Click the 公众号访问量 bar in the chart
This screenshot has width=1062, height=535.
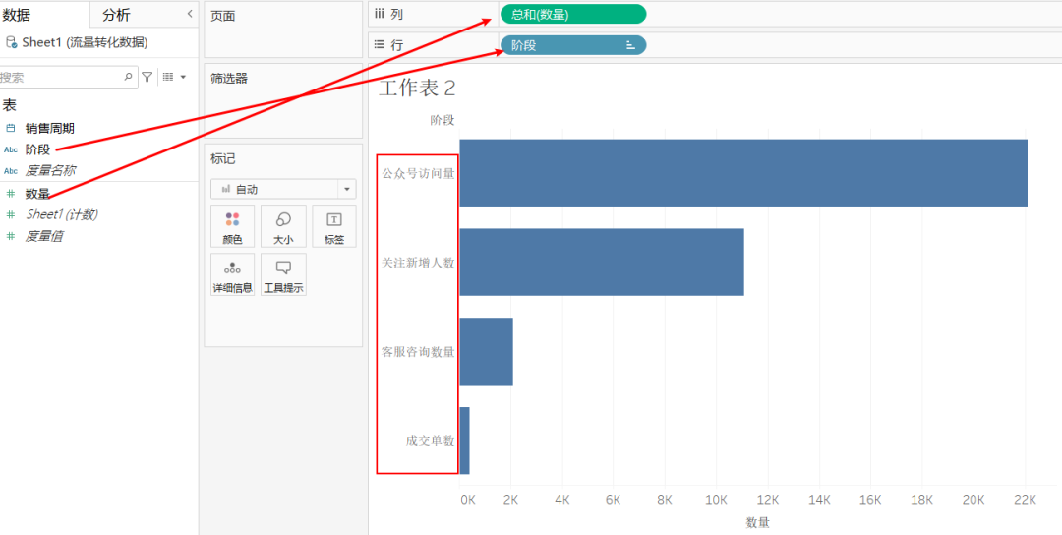click(x=742, y=173)
